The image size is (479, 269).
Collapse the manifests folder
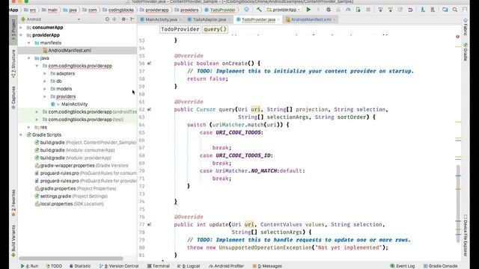(x=28, y=43)
